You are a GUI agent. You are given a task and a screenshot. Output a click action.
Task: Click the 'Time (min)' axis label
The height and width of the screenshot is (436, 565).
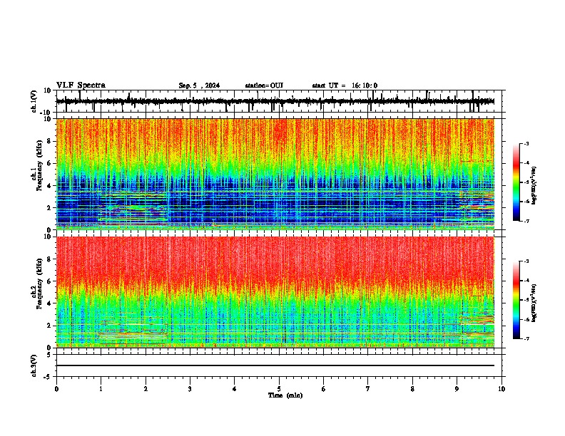(285, 395)
